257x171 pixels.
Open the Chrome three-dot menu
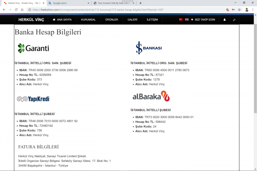pyautogui.click(x=253, y=10)
